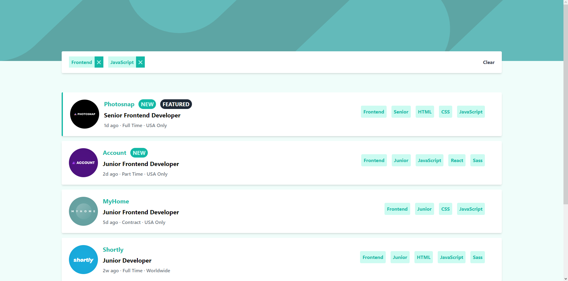Add the Senior tag to the filters
Viewport: 568px width, 281px height.
click(x=401, y=112)
